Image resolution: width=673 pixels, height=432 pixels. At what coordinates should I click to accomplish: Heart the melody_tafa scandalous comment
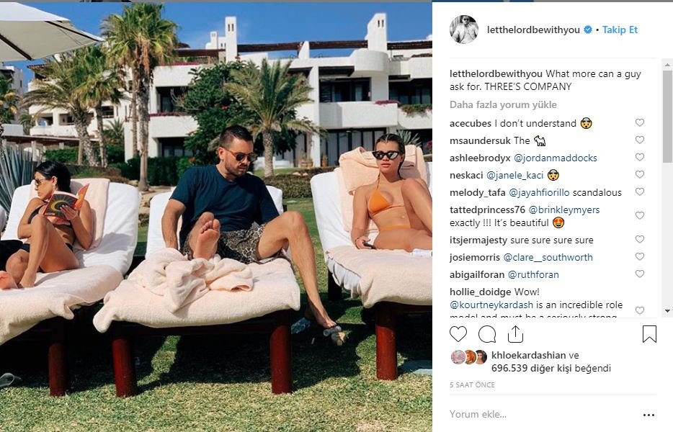tap(640, 192)
